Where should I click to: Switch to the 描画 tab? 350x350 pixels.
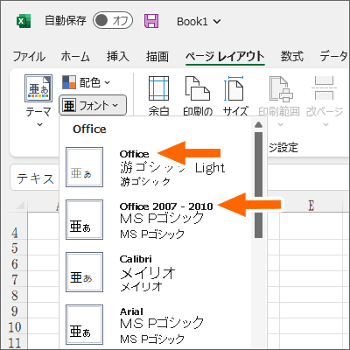coord(157,56)
